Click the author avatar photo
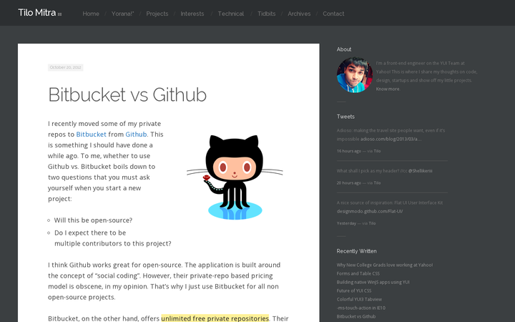The height and width of the screenshot is (322, 515). (354, 75)
